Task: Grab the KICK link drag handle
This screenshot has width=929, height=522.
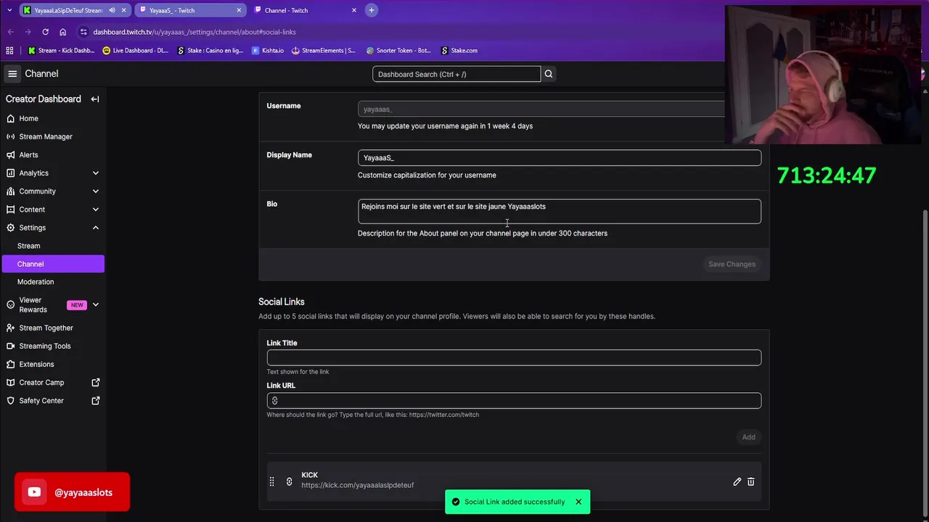Action: (x=271, y=481)
